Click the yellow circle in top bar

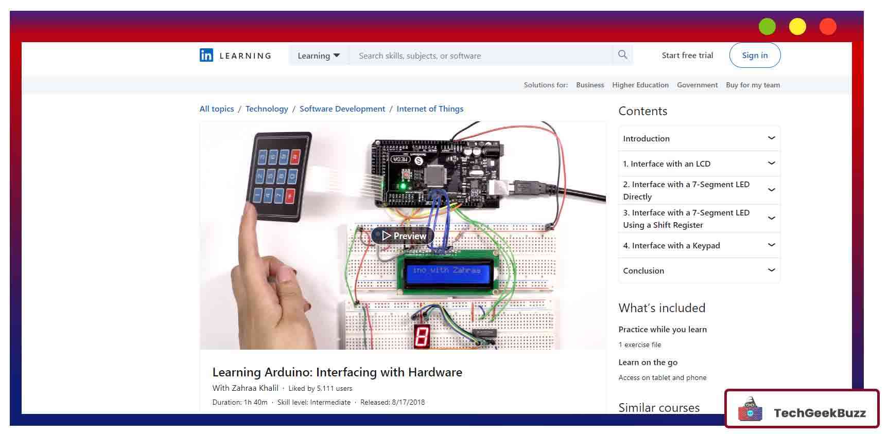(797, 27)
